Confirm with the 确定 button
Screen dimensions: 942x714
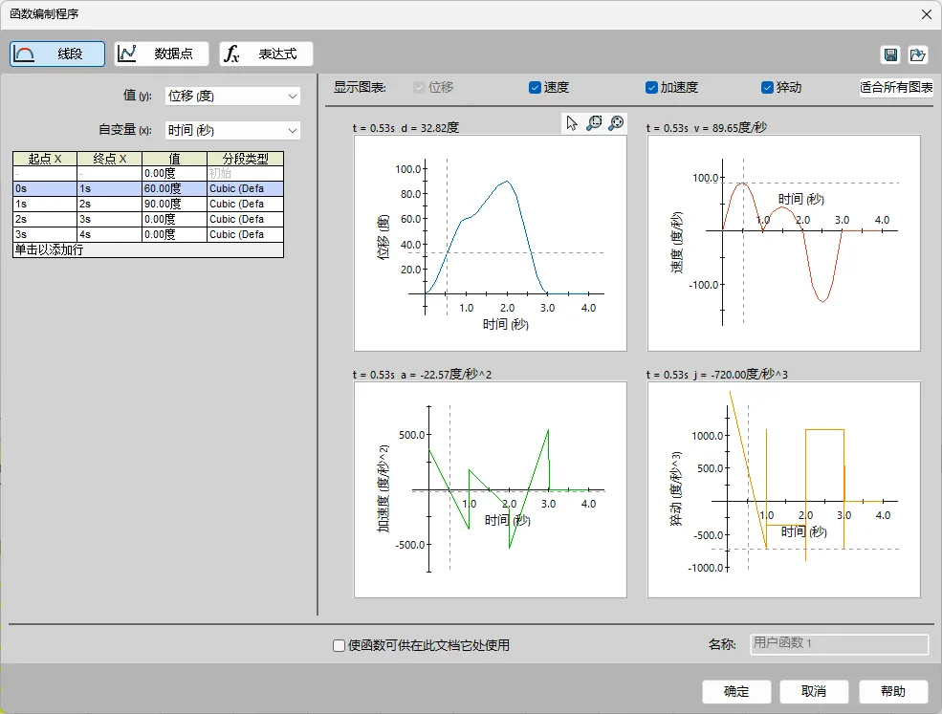click(x=736, y=692)
